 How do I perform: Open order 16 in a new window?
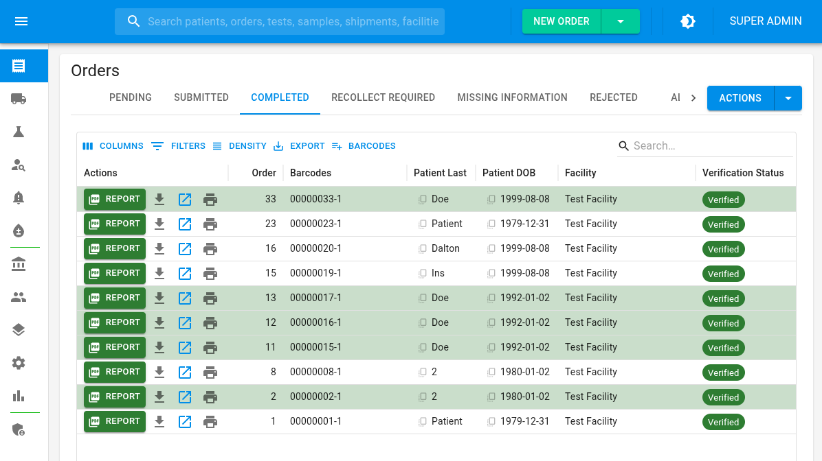[184, 248]
